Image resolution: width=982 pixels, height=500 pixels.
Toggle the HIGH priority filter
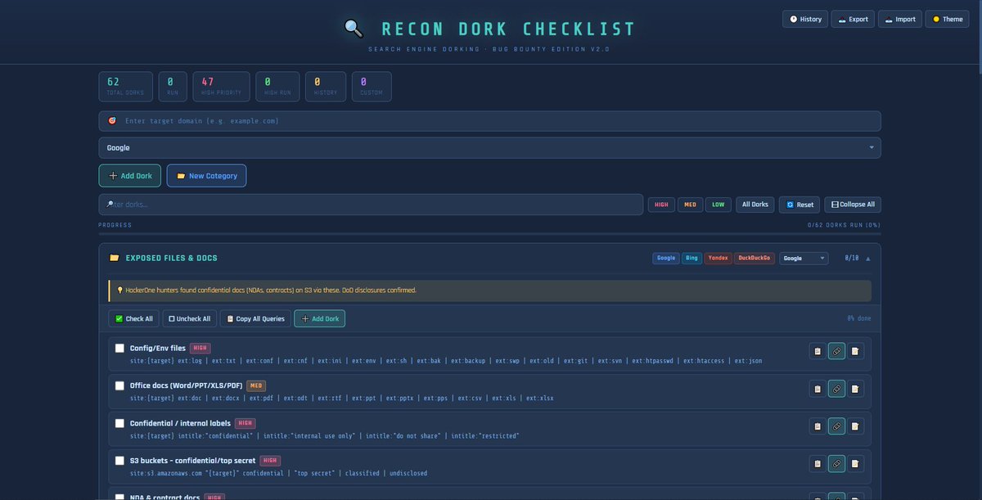pos(661,205)
